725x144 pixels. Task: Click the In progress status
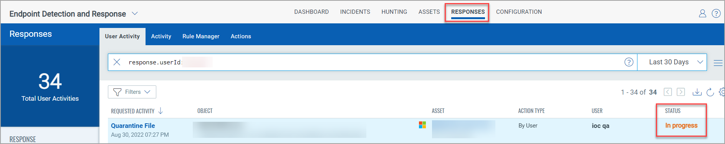tap(681, 126)
